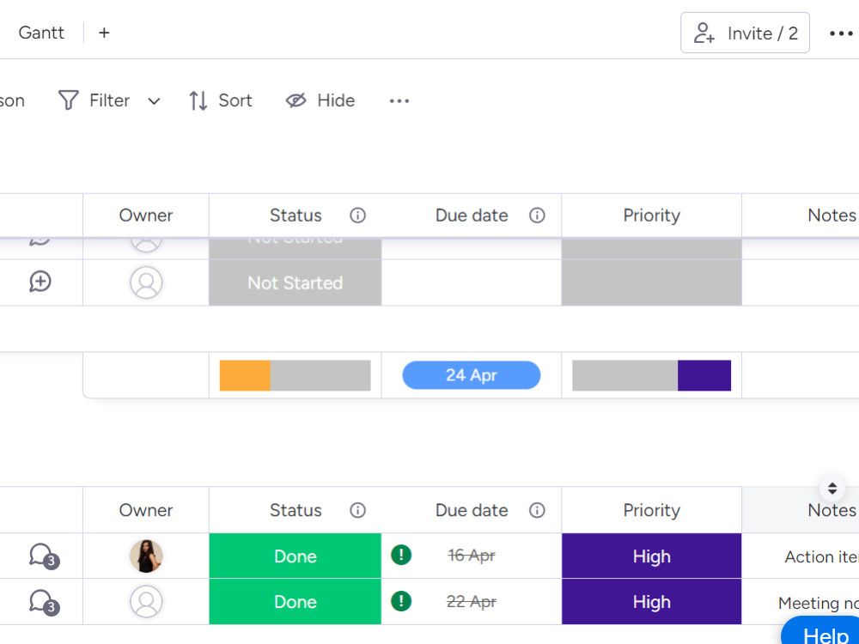Assign owner on the 22 Apr row

[x=146, y=602]
